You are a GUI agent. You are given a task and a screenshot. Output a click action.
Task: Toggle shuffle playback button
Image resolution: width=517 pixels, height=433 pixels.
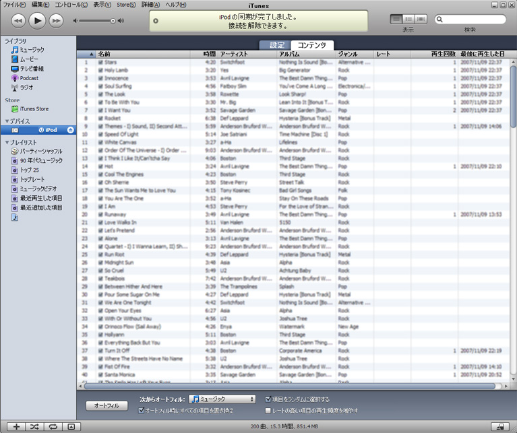[34, 427]
